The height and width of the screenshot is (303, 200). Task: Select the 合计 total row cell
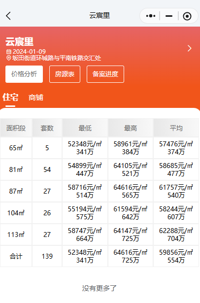coord(16,256)
